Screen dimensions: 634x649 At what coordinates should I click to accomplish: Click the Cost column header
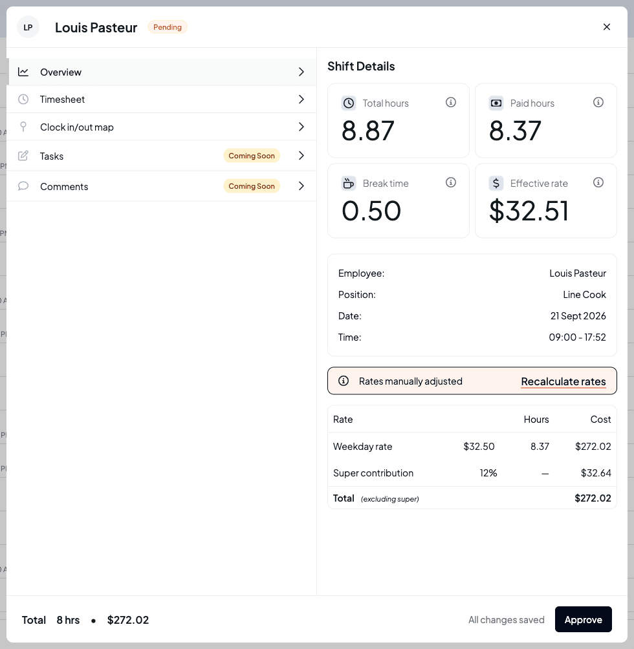(600, 420)
